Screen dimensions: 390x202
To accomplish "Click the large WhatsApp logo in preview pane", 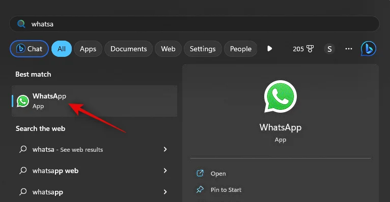I will pos(281,96).
